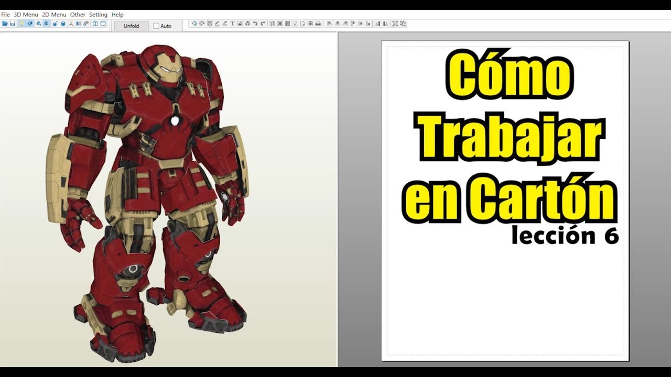Toggle the textured cube display icon
This screenshot has height=377, width=671.
pos(30,24)
